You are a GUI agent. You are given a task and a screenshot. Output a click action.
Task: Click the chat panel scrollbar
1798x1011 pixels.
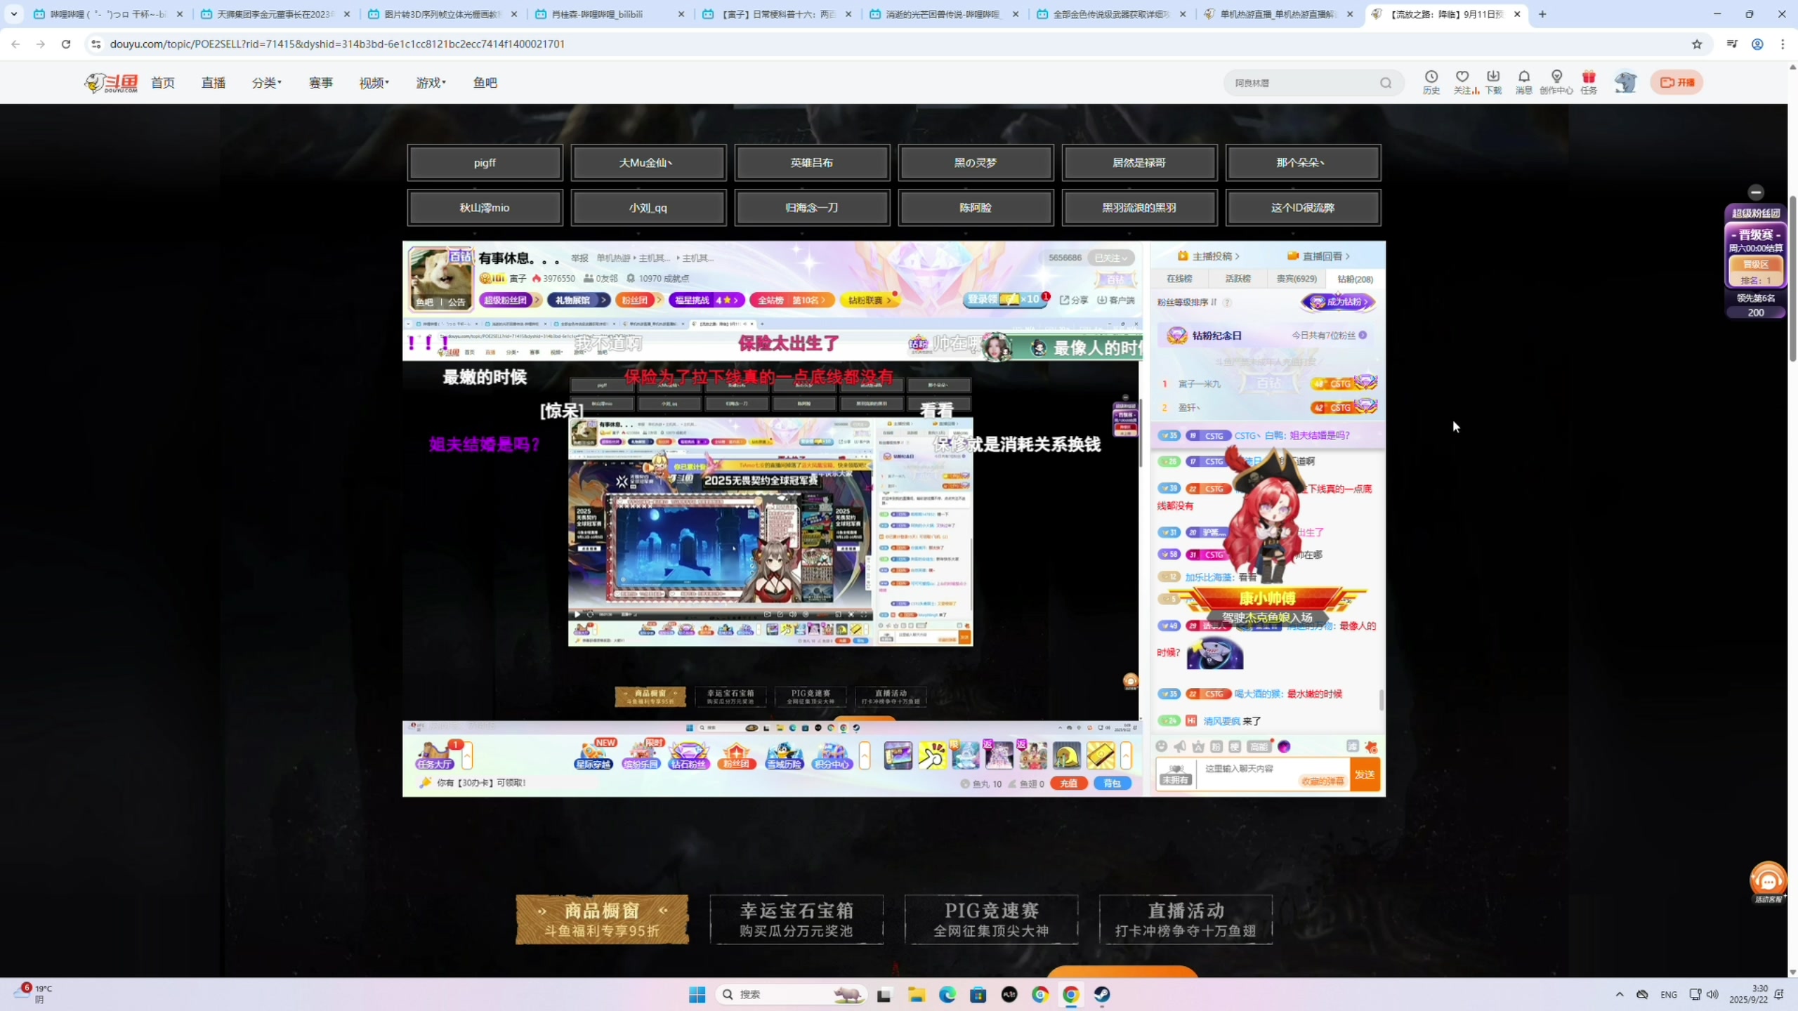tap(1382, 700)
